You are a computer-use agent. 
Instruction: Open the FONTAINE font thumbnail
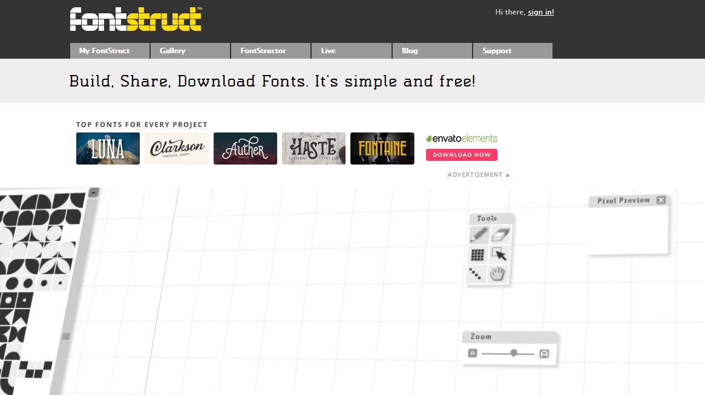[382, 148]
